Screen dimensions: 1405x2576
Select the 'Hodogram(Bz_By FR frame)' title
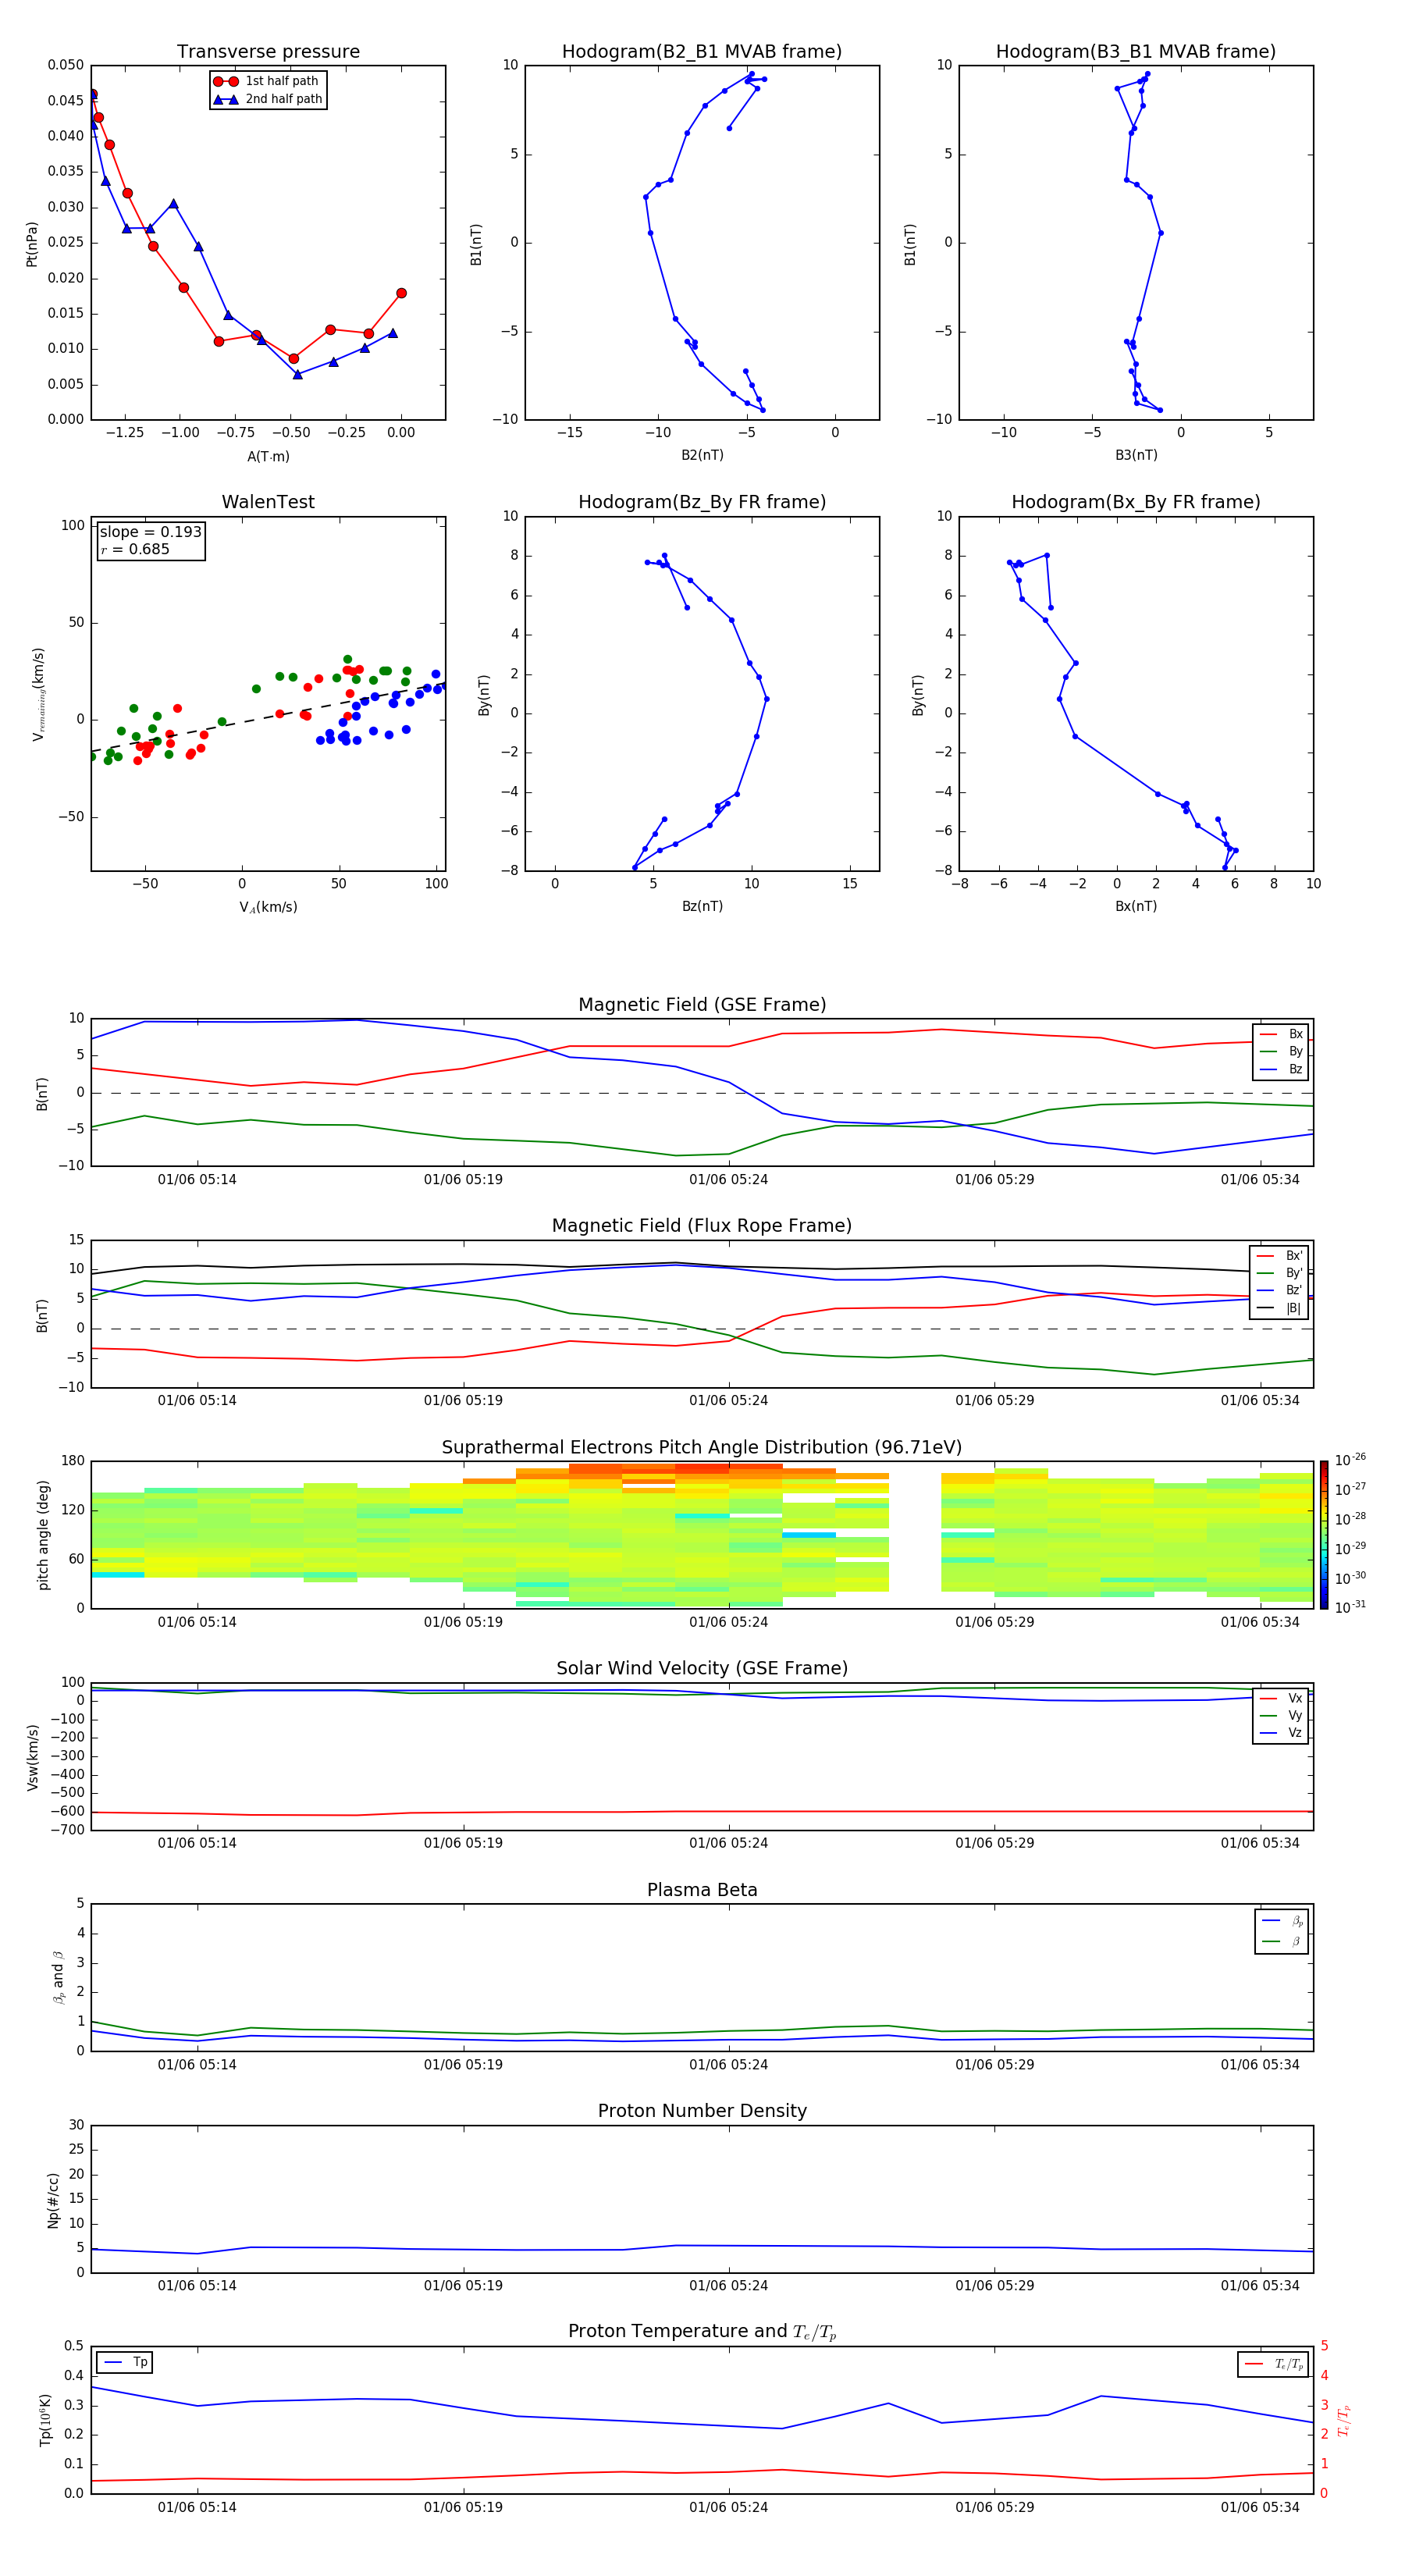[702, 502]
